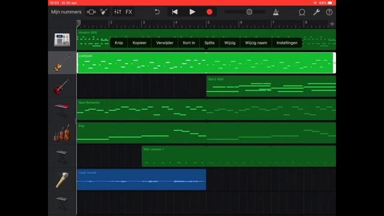This screenshot has width=384, height=216.
Task: Choose Kort in from region menu
Action: tap(189, 43)
